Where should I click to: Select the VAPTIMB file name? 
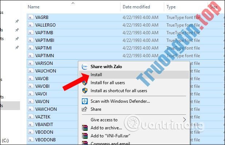[x=44, y=32]
